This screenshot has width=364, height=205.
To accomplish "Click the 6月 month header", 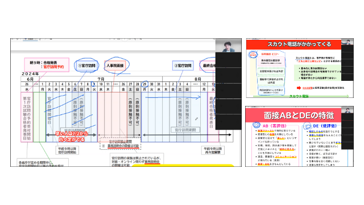I will [x=30, y=79].
